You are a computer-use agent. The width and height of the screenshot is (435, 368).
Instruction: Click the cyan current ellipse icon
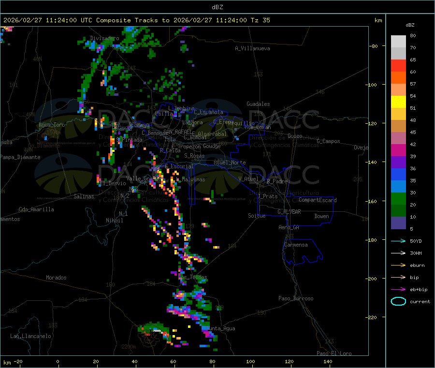click(x=398, y=301)
